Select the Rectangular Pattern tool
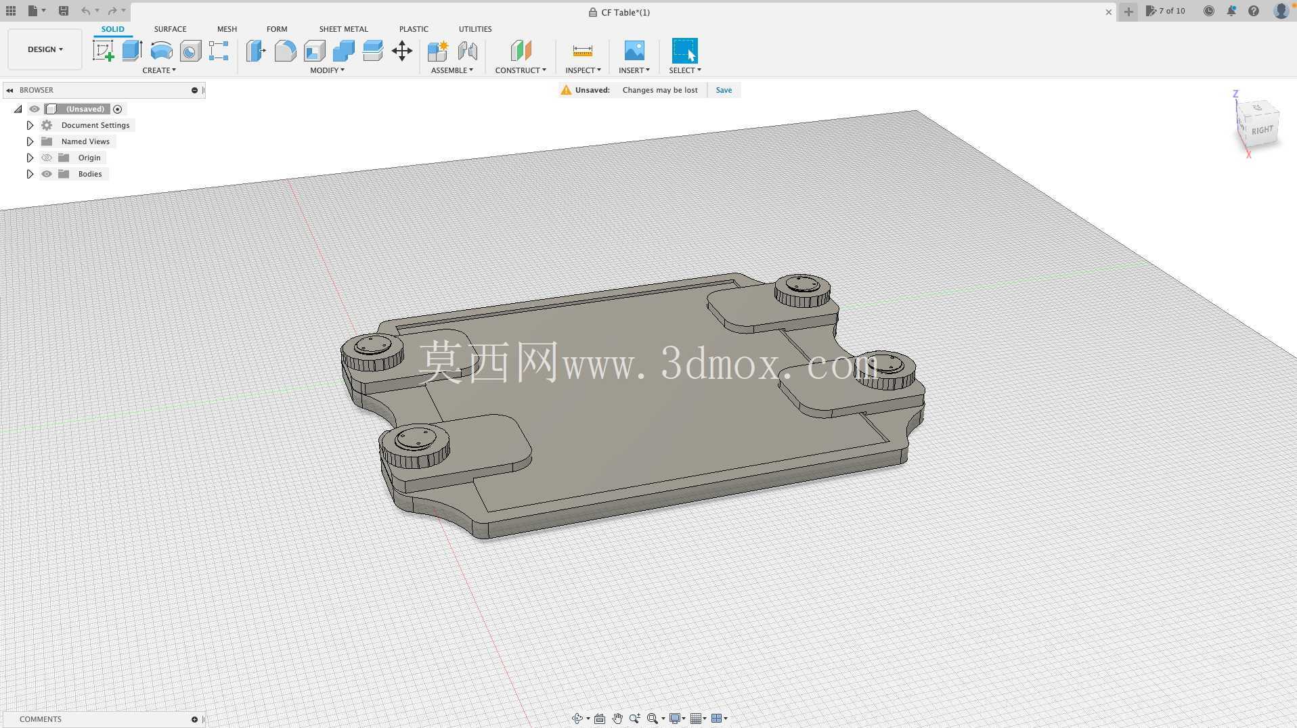Screen dimensions: 1297x728 pyautogui.click(x=219, y=51)
